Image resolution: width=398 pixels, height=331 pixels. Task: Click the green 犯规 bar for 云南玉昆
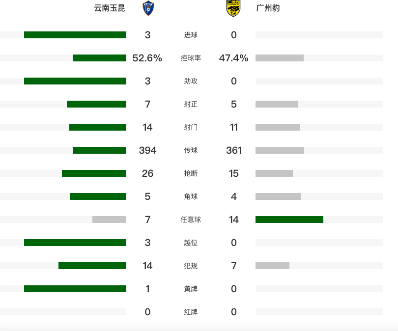point(92,266)
